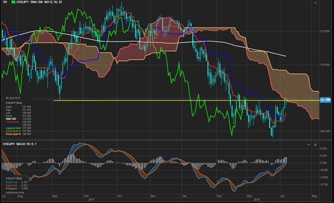
Task: Click the Feb label on the time axis
Action: click(x=219, y=196)
